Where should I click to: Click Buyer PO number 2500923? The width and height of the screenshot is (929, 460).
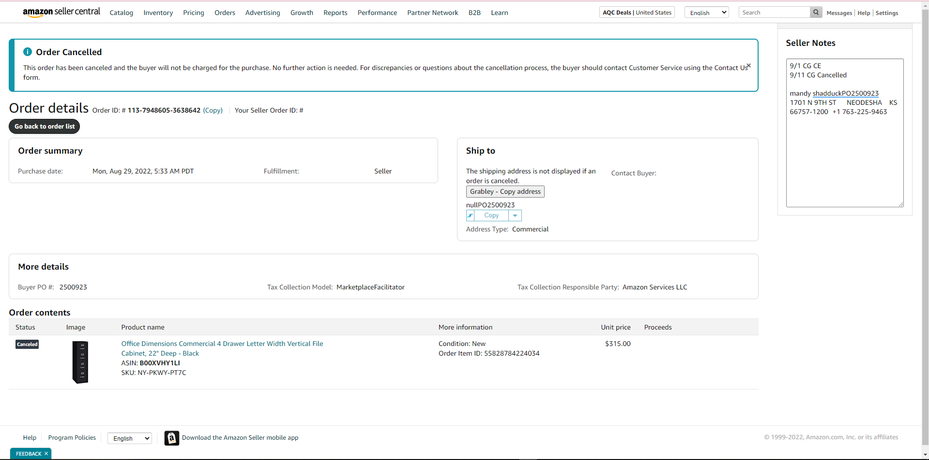[x=73, y=287]
